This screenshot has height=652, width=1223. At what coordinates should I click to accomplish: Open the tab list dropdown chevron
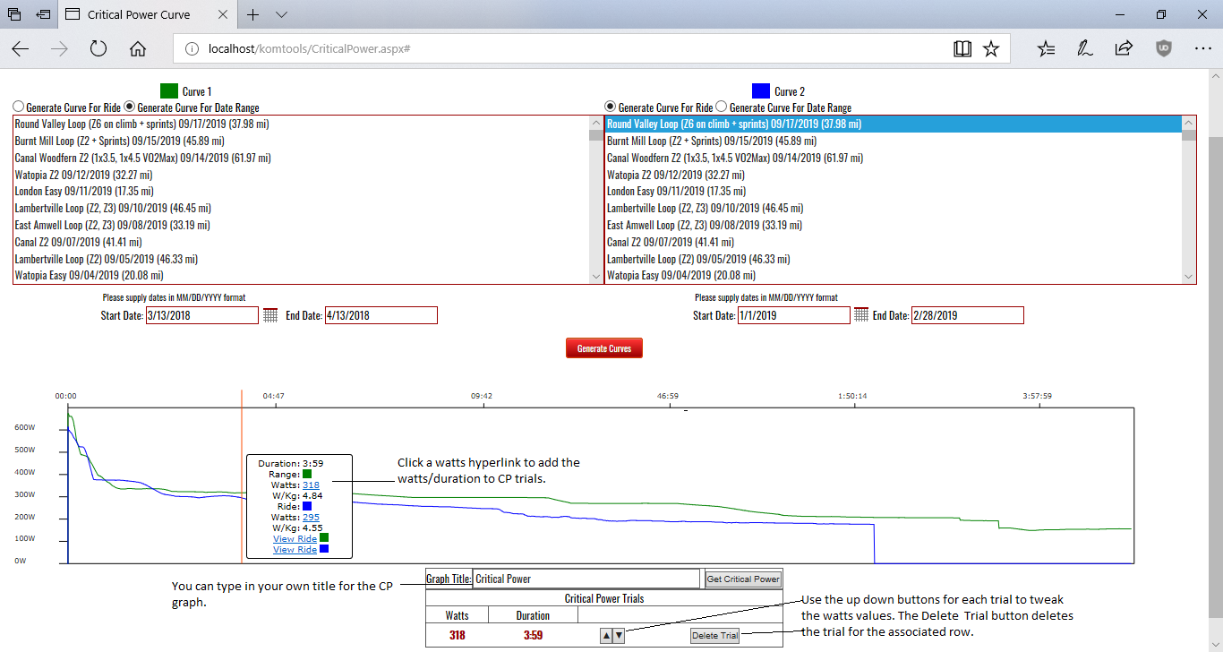click(281, 15)
